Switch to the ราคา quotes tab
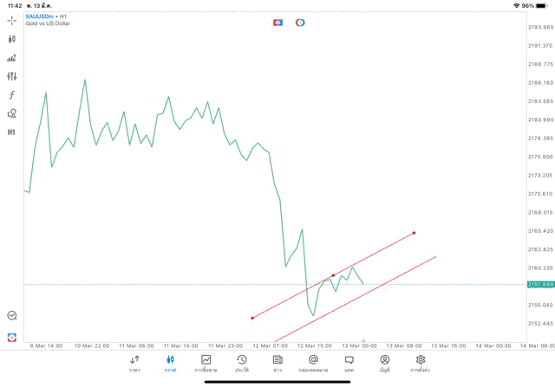Screen dimensions: 555x387 click(134, 364)
